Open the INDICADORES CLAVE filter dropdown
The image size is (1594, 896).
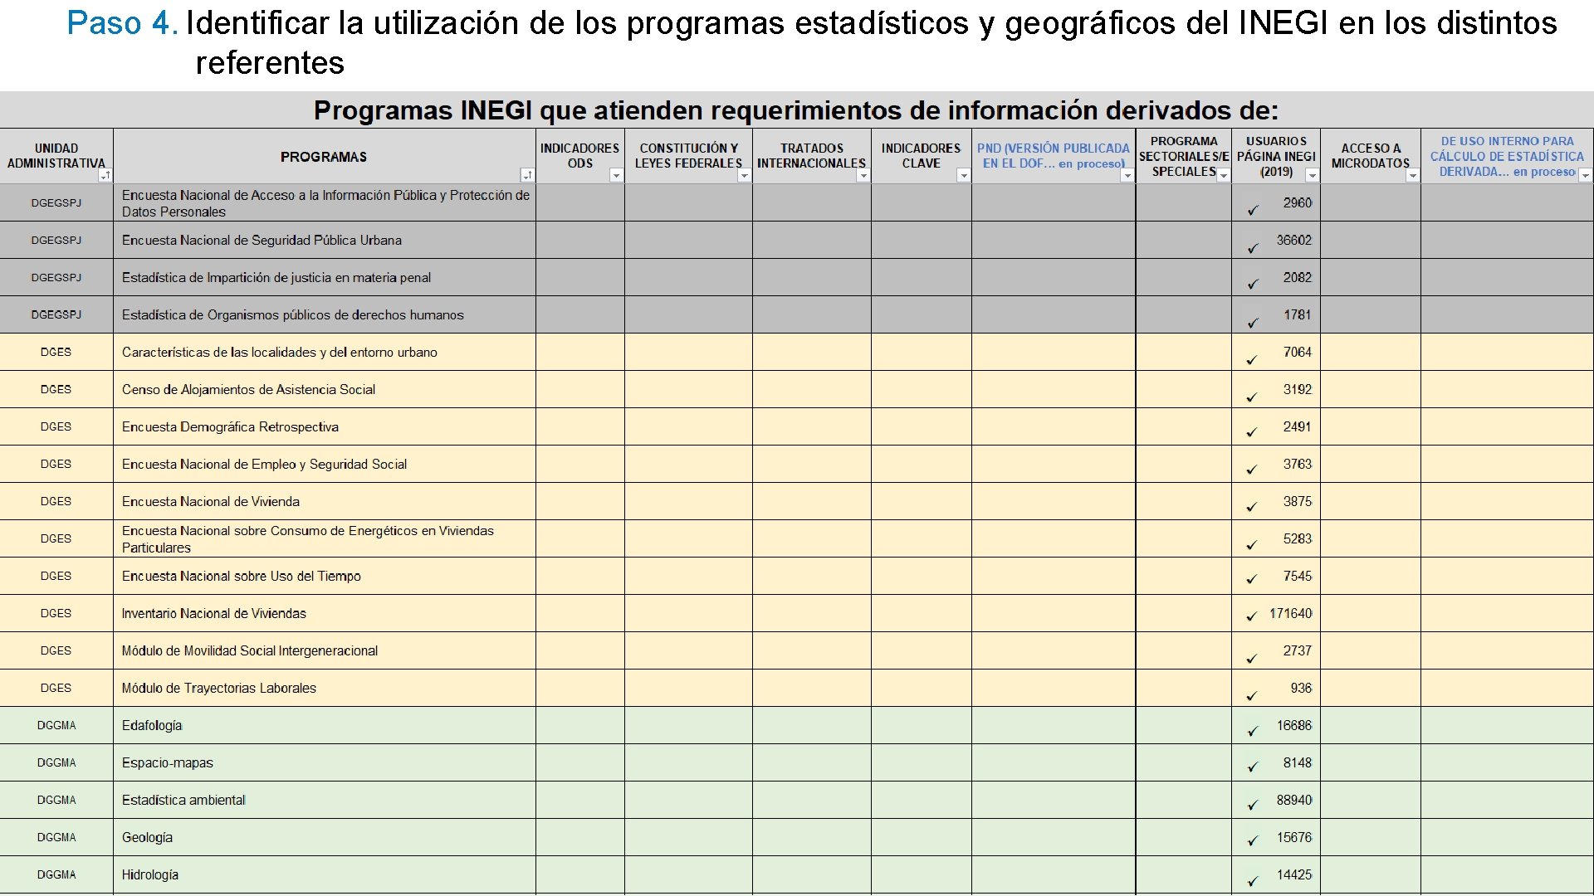pyautogui.click(x=963, y=175)
